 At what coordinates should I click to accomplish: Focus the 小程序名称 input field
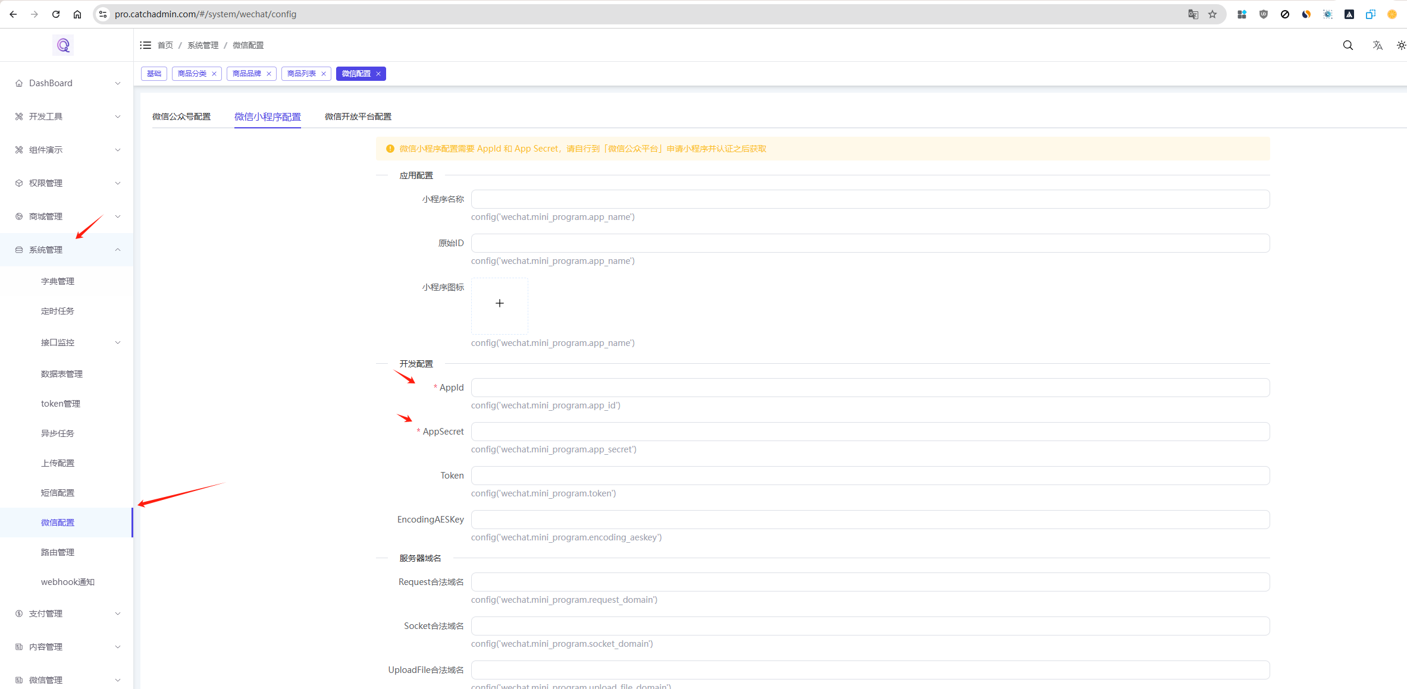pyautogui.click(x=870, y=199)
